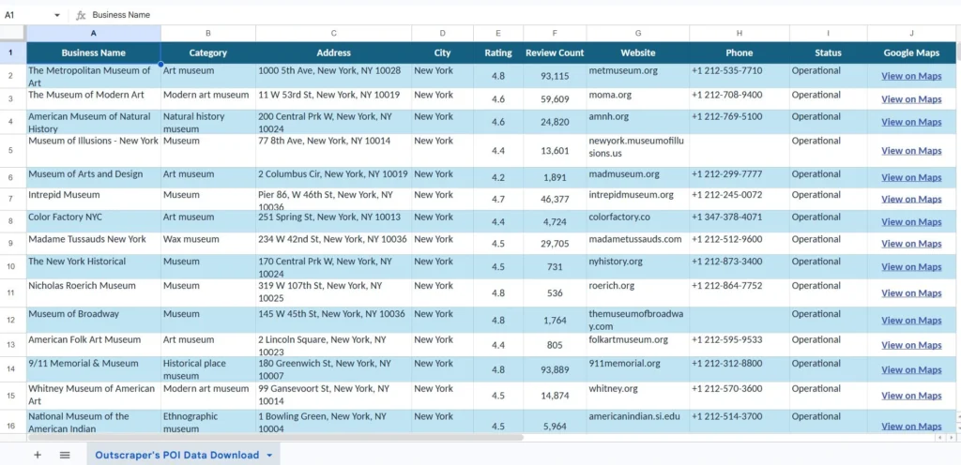This screenshot has width=961, height=465.
Task: Select column J header
Action: 911,33
